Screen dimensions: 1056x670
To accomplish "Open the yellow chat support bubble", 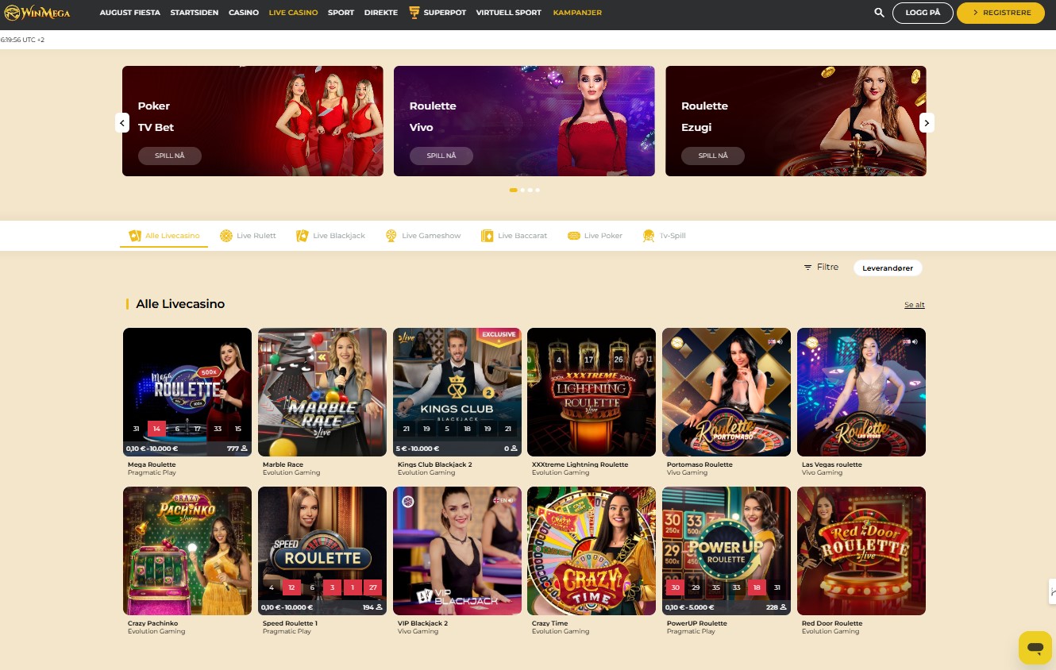I will pyautogui.click(x=1035, y=648).
